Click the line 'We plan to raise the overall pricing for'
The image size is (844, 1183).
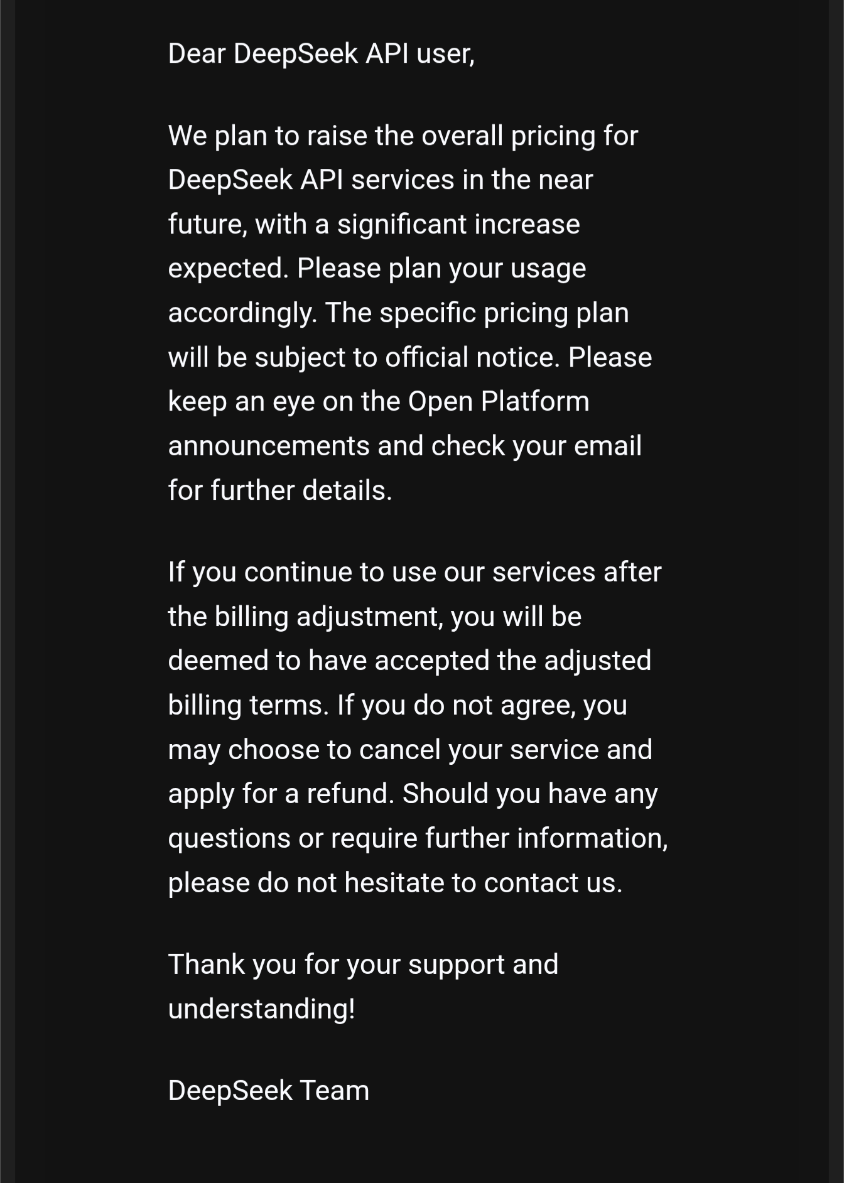pos(403,136)
